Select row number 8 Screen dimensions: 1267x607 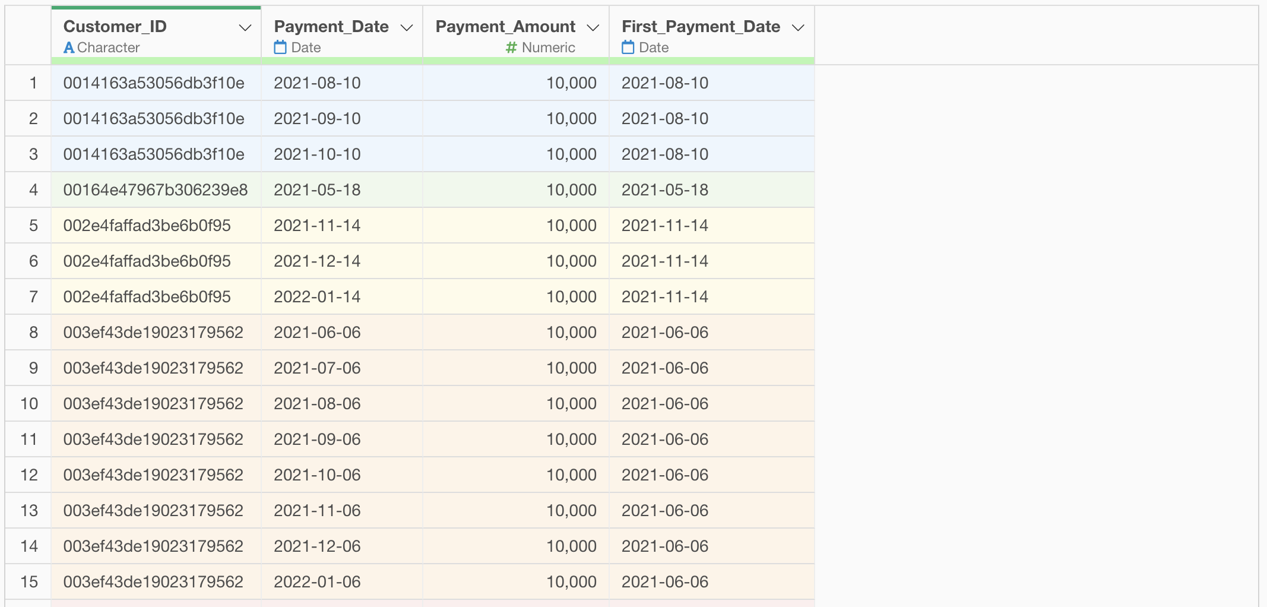pos(33,333)
